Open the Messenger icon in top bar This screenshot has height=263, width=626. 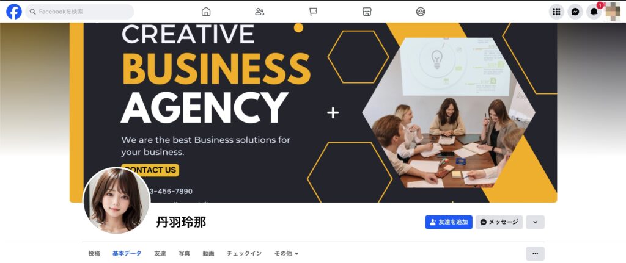575,12
